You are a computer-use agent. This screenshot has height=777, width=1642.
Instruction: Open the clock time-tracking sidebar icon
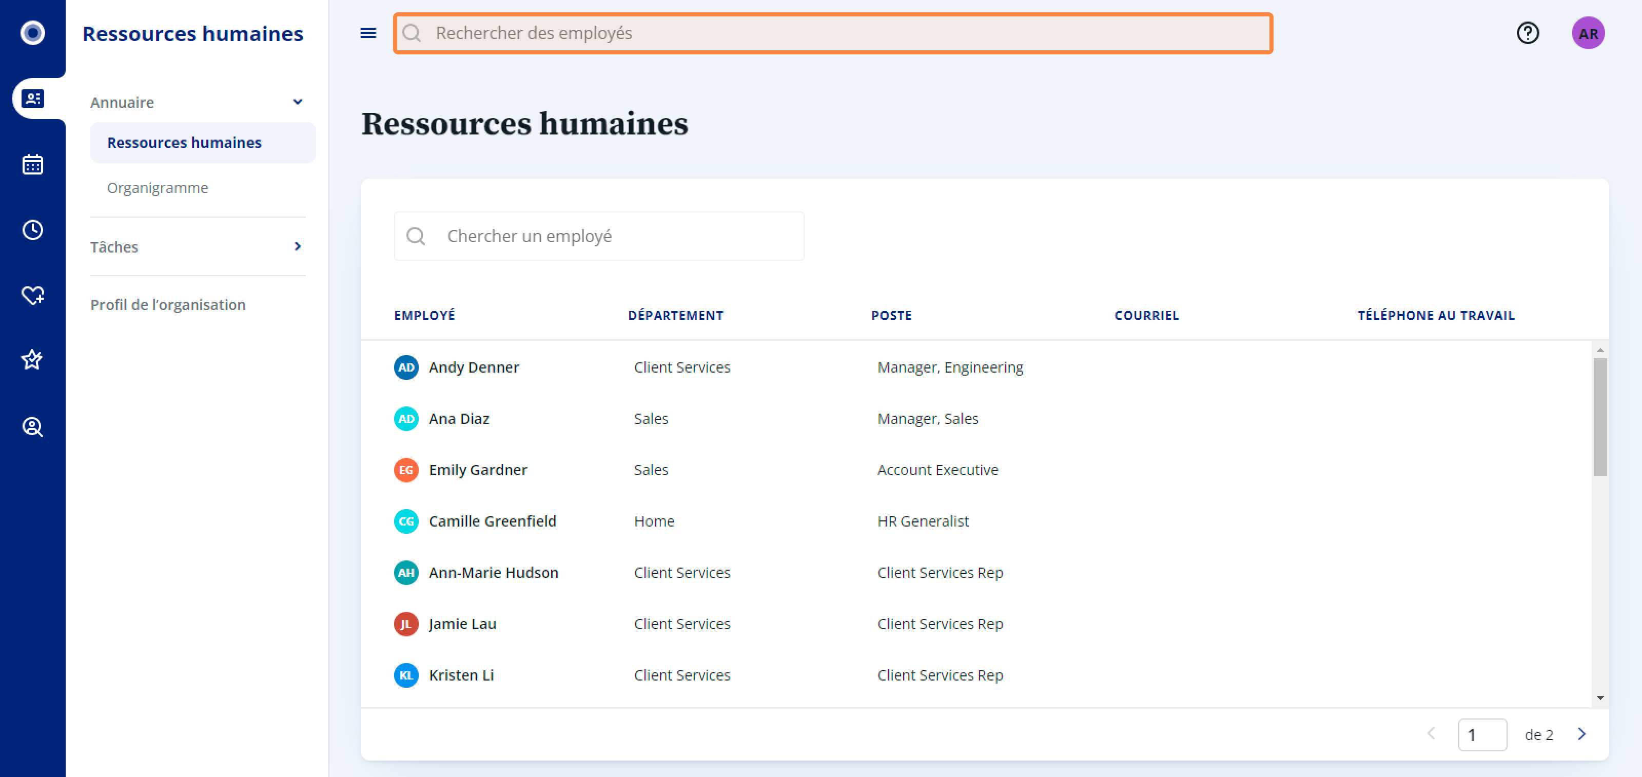coord(32,229)
